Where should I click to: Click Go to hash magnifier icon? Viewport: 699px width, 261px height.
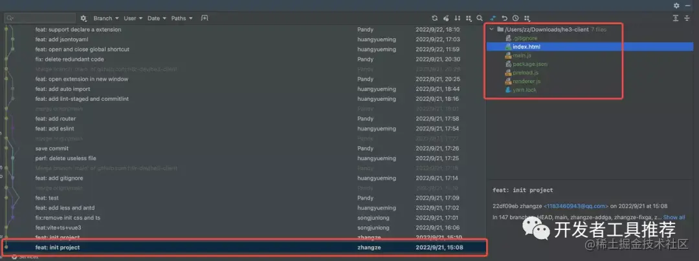[x=479, y=18]
